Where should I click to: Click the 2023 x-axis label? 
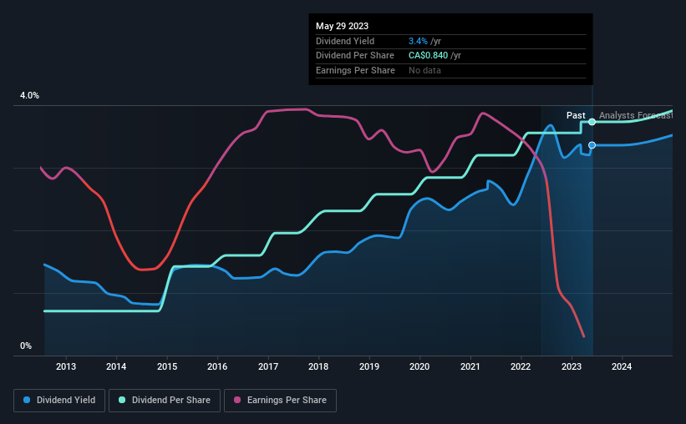click(571, 366)
